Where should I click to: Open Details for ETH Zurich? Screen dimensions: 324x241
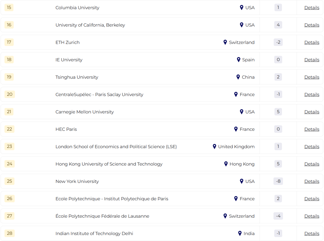pos(312,42)
